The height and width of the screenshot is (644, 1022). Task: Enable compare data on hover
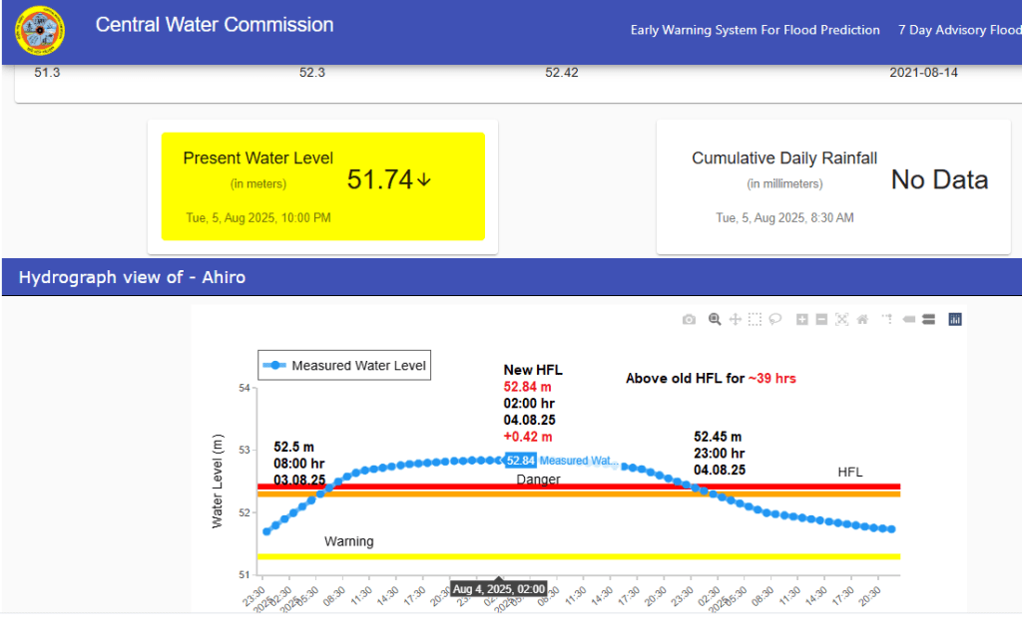coord(927,319)
